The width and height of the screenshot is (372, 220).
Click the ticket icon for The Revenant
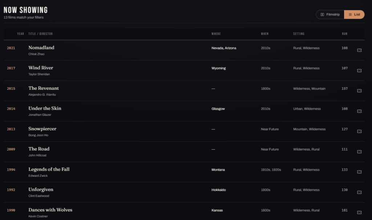point(359,91)
